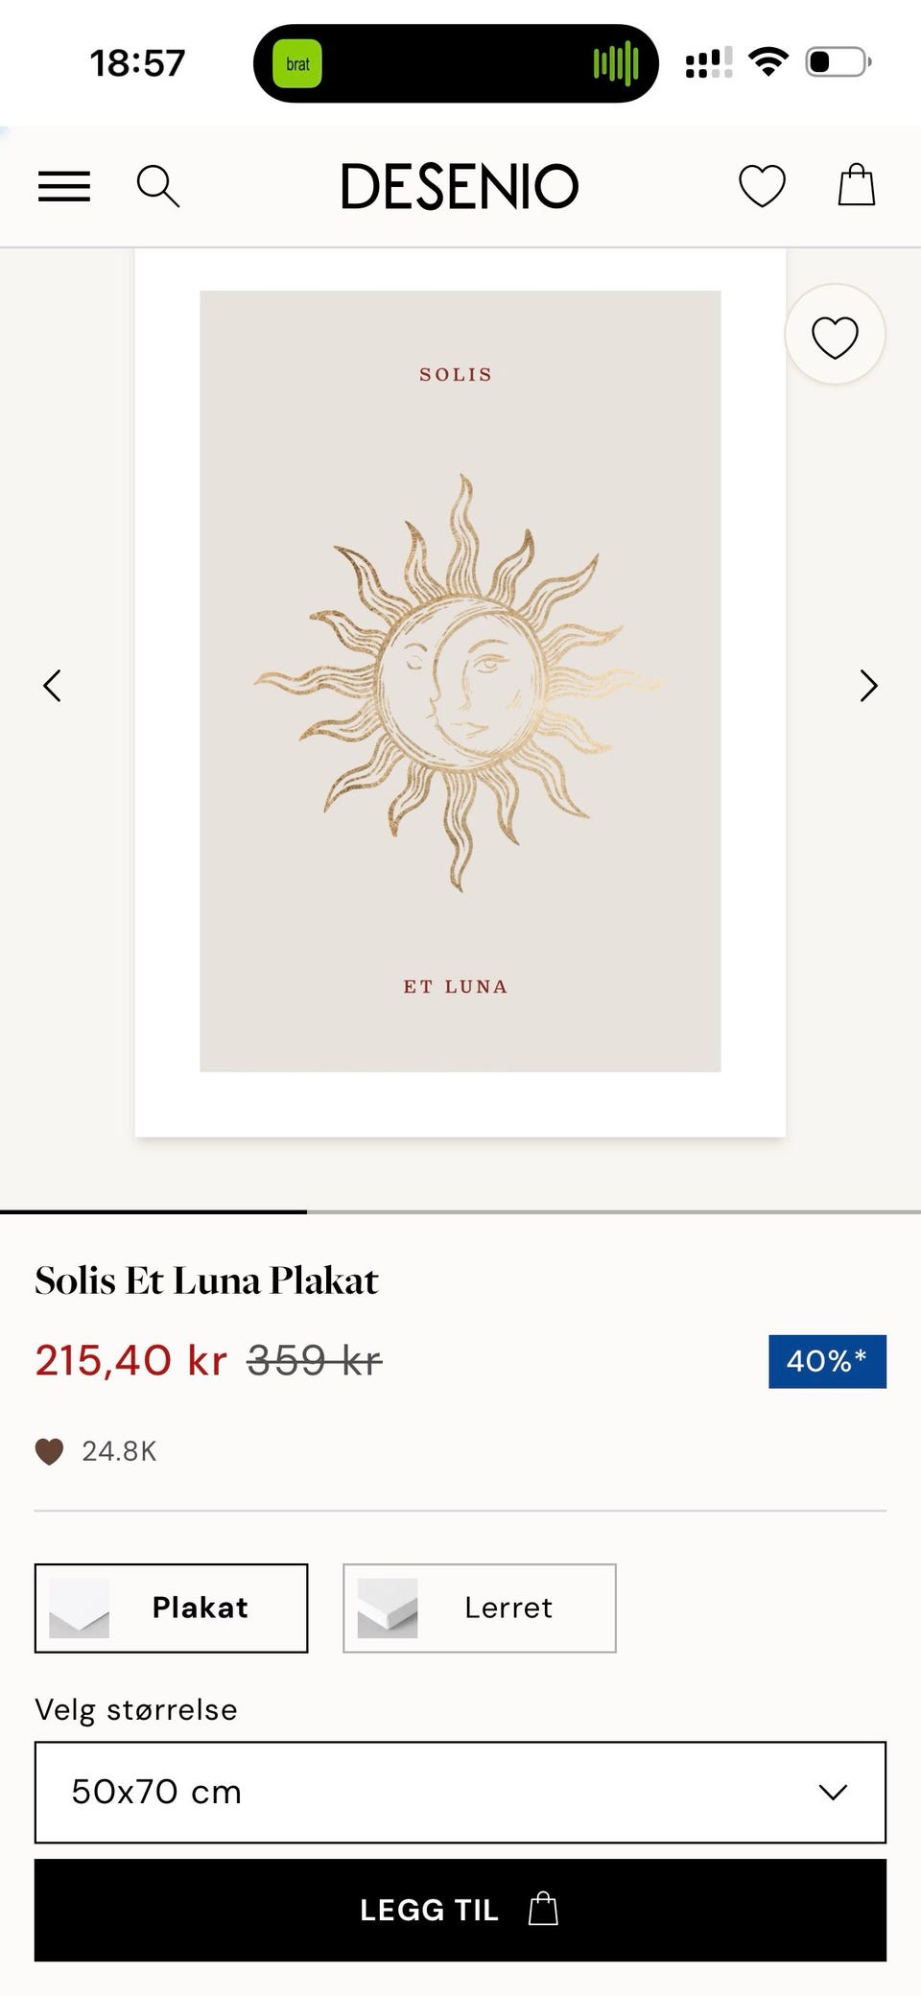Tap the brown heart likes icon
This screenshot has height=1996, width=921.
click(x=49, y=1451)
